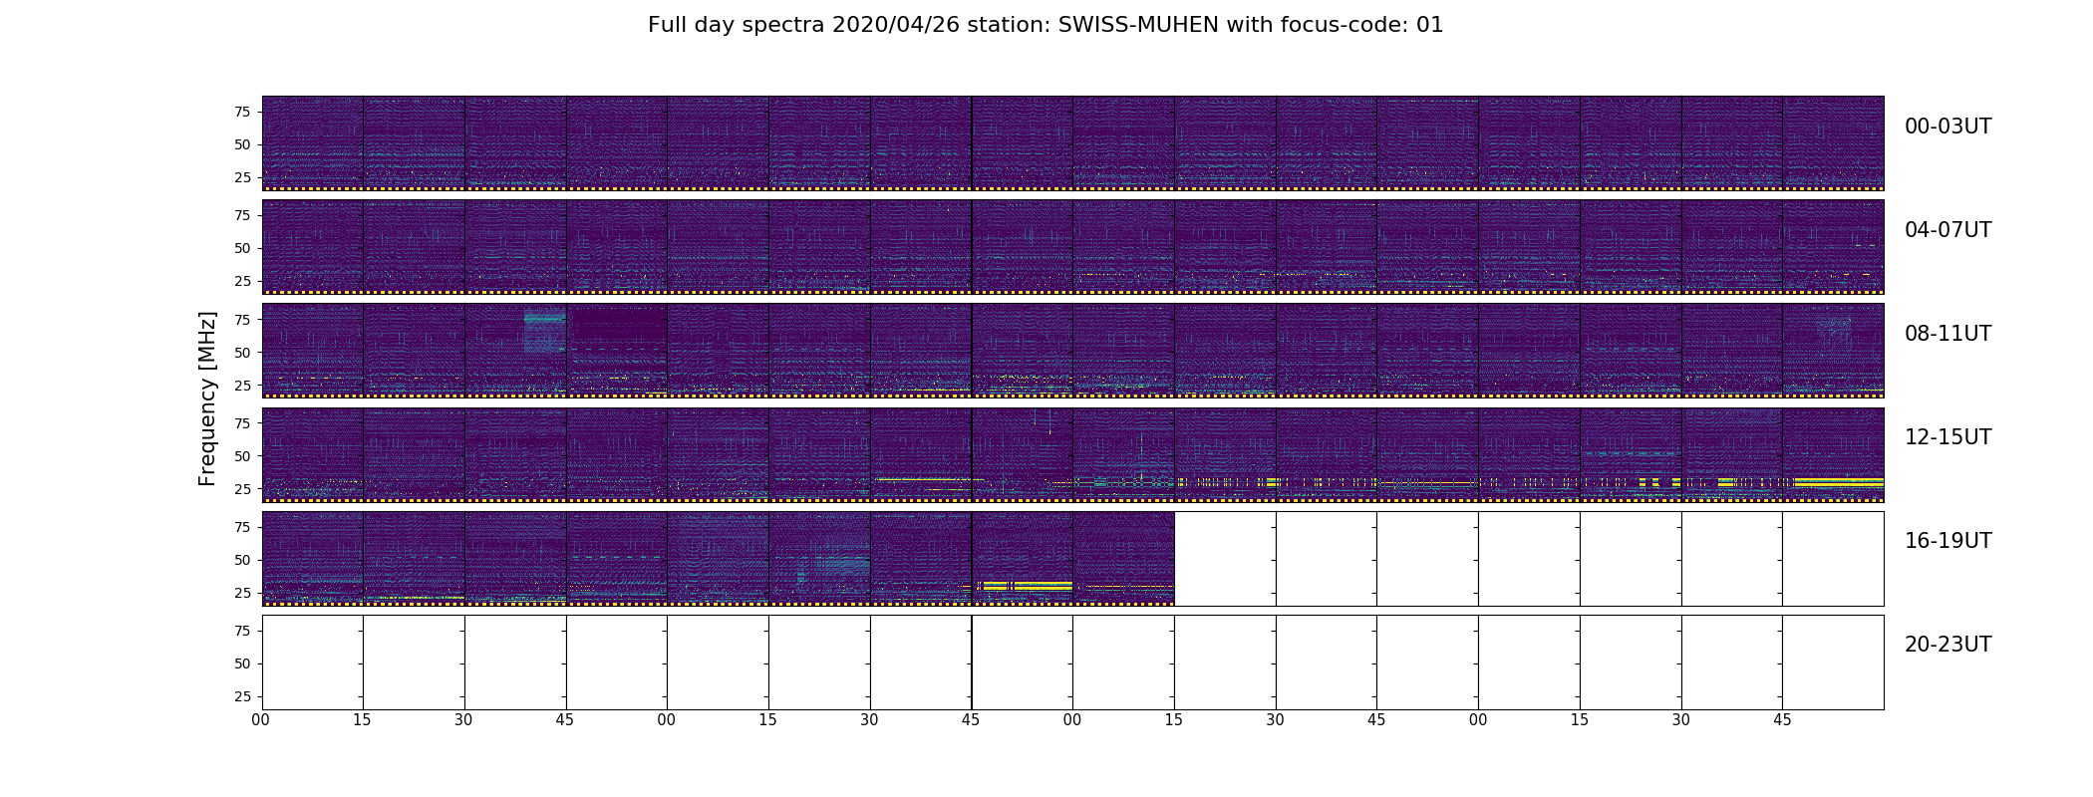
Task: Click the "20-23UT" row label
Action: click(x=1947, y=645)
